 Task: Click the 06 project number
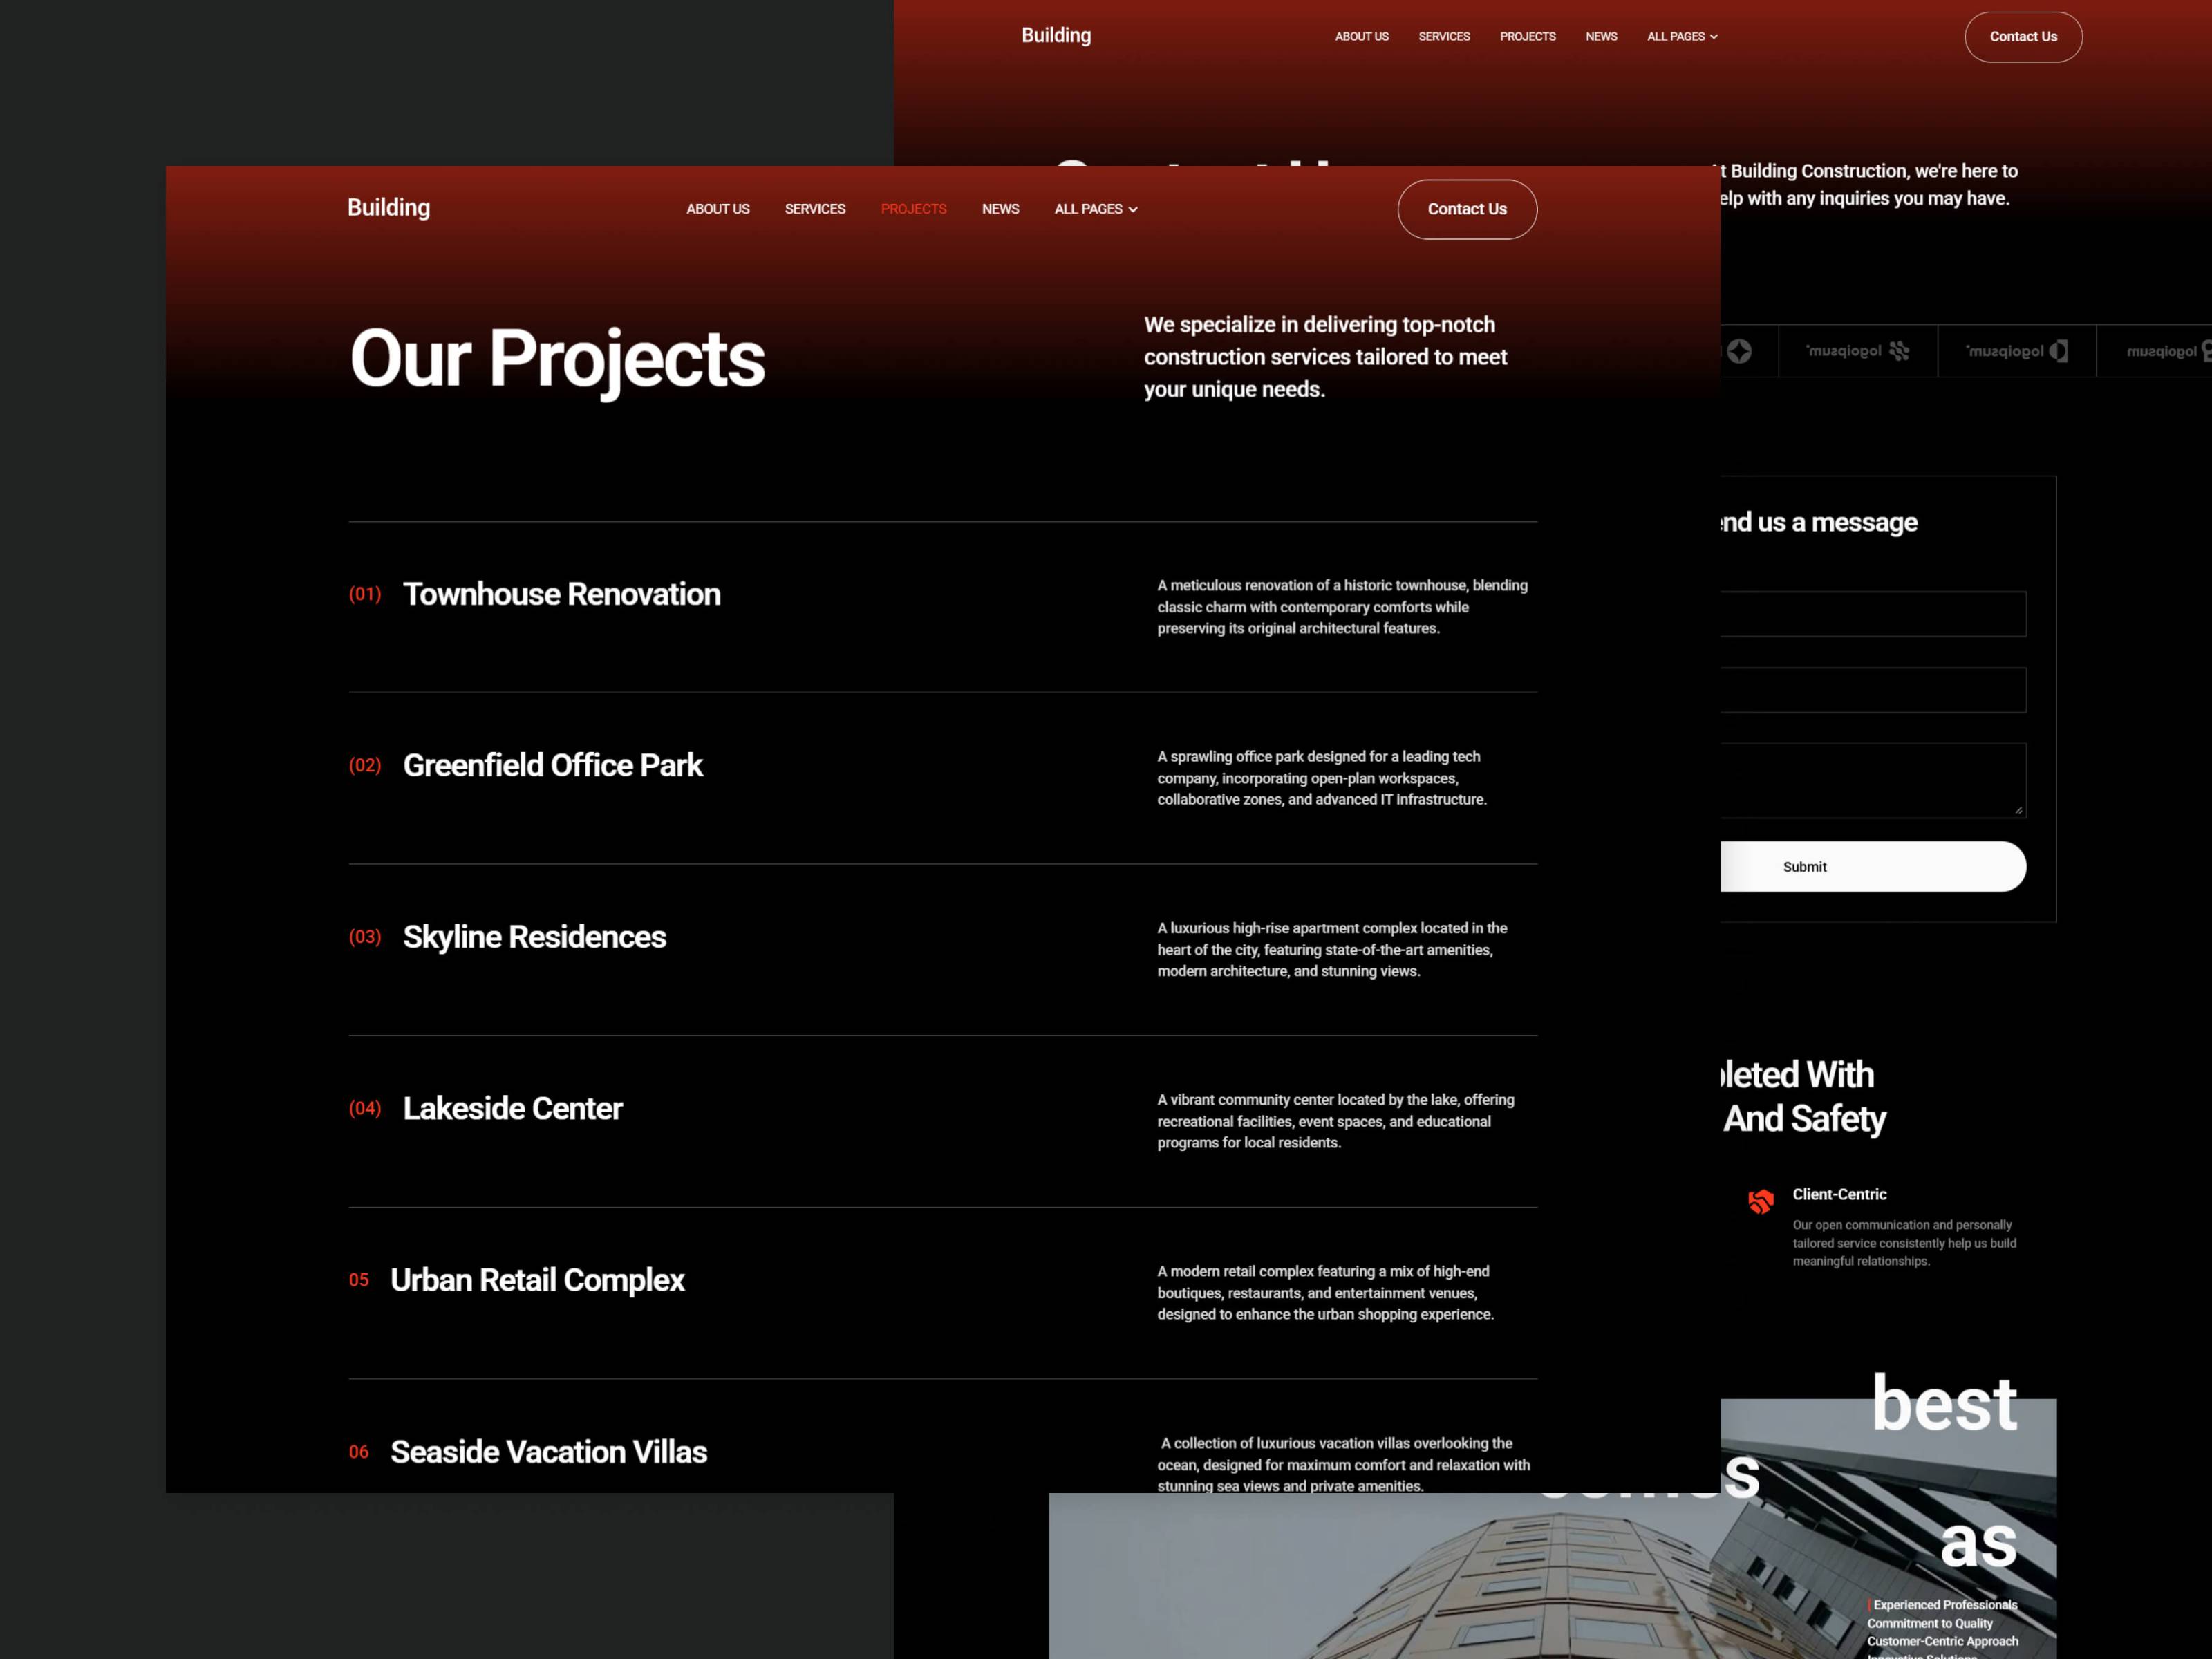pyautogui.click(x=359, y=1452)
